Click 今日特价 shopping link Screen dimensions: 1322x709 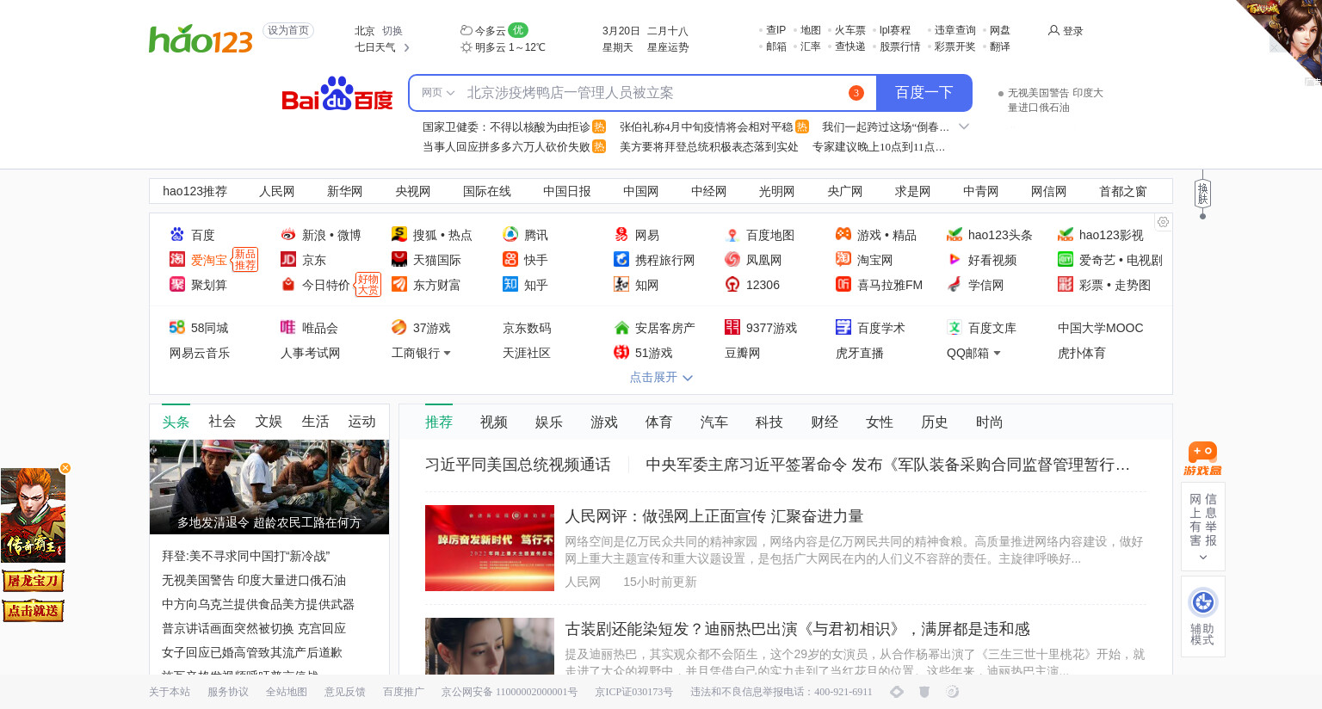point(325,285)
